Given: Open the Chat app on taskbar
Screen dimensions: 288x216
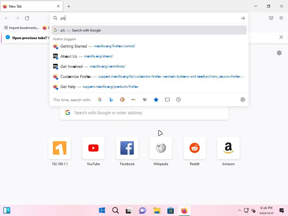Looking at the screenshot, I should tap(143, 210).
